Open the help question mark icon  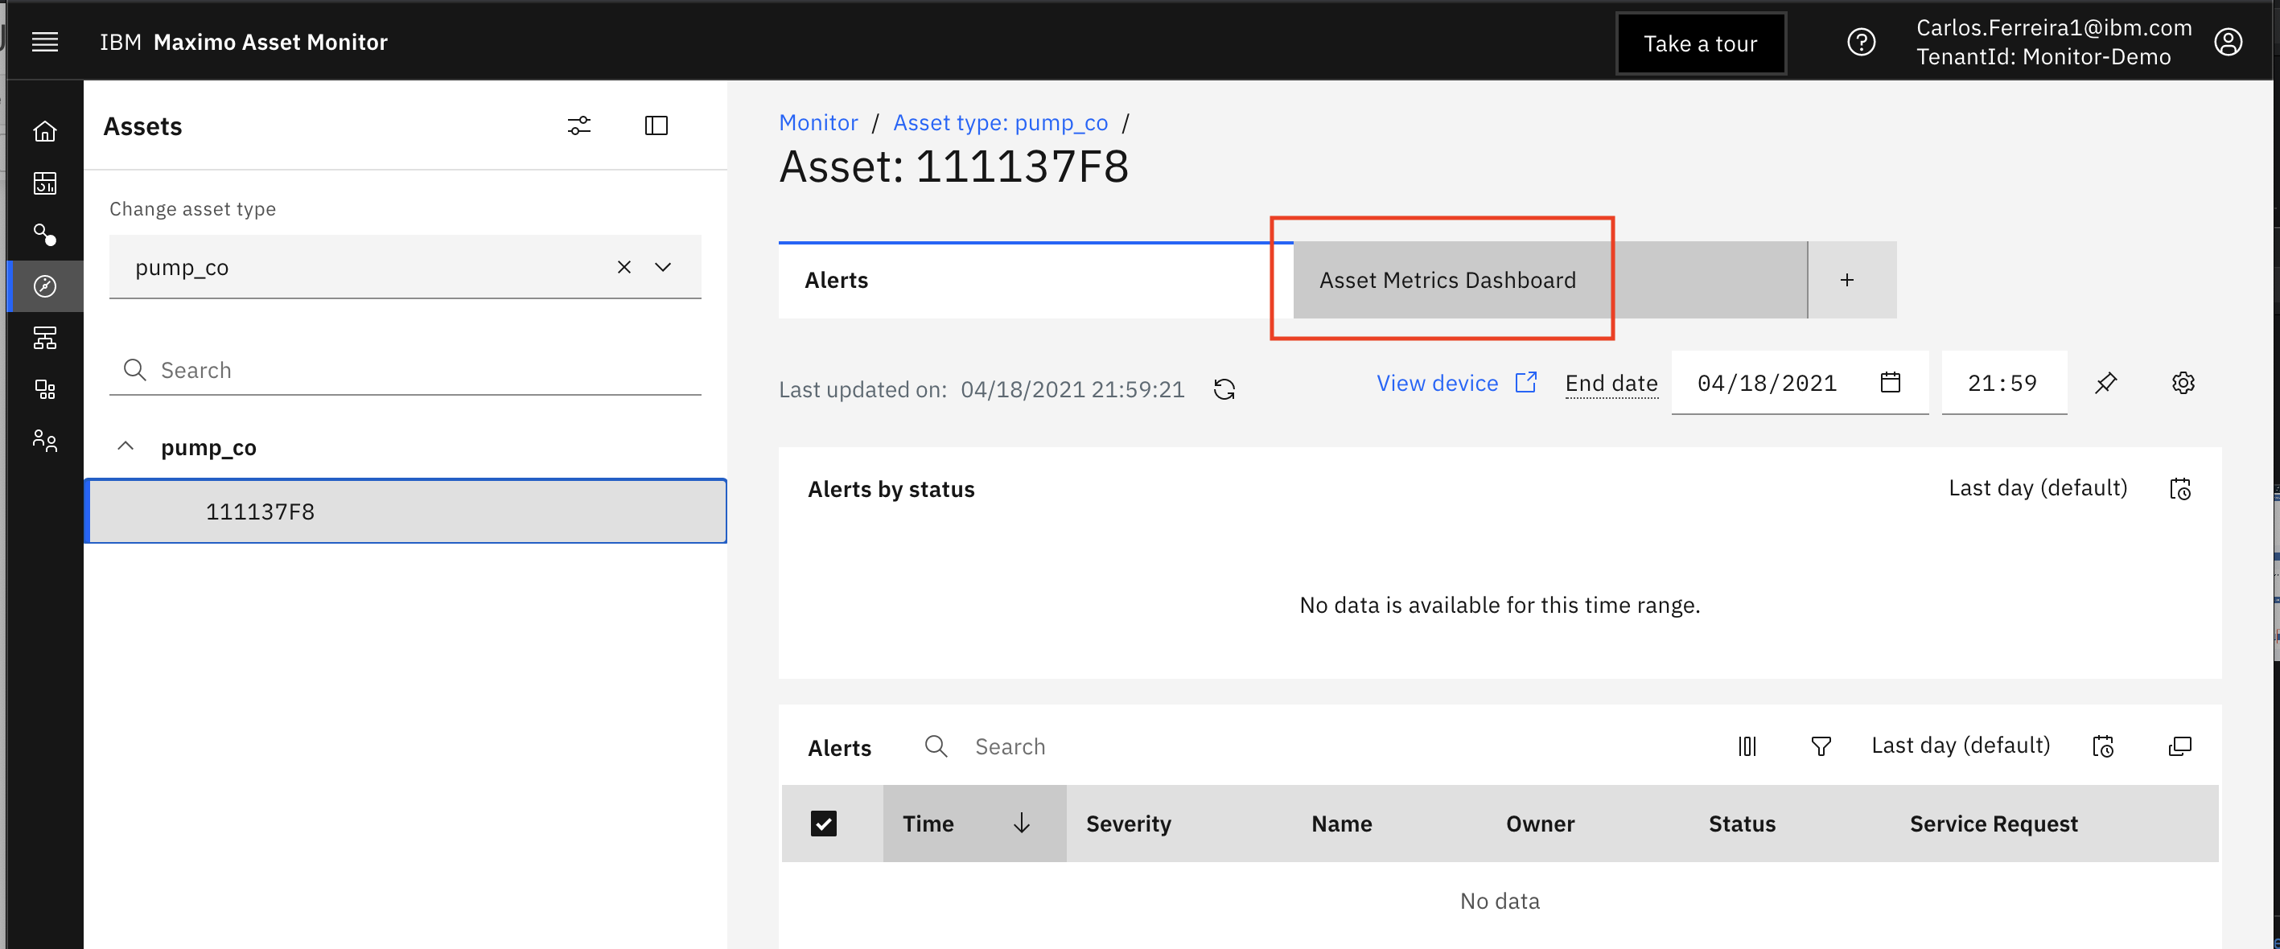tap(1861, 42)
